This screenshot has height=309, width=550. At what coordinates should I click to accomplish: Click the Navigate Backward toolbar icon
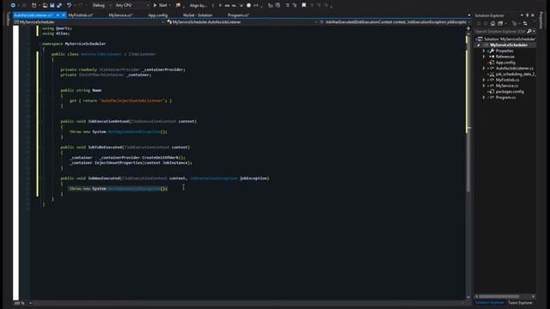tap(13, 5)
